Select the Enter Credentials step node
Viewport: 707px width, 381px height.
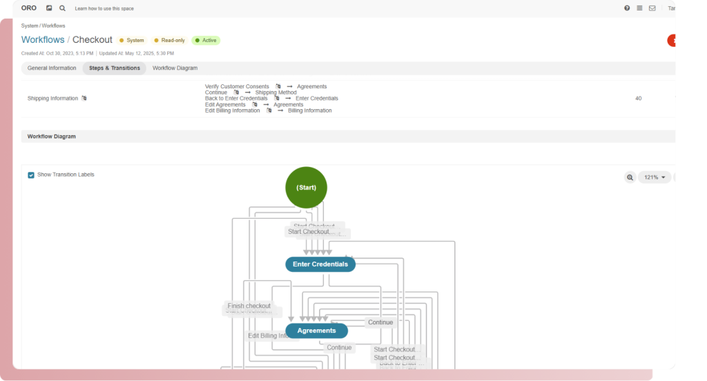(x=320, y=264)
